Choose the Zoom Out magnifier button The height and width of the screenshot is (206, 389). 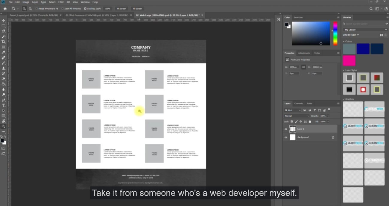[x=30, y=9]
